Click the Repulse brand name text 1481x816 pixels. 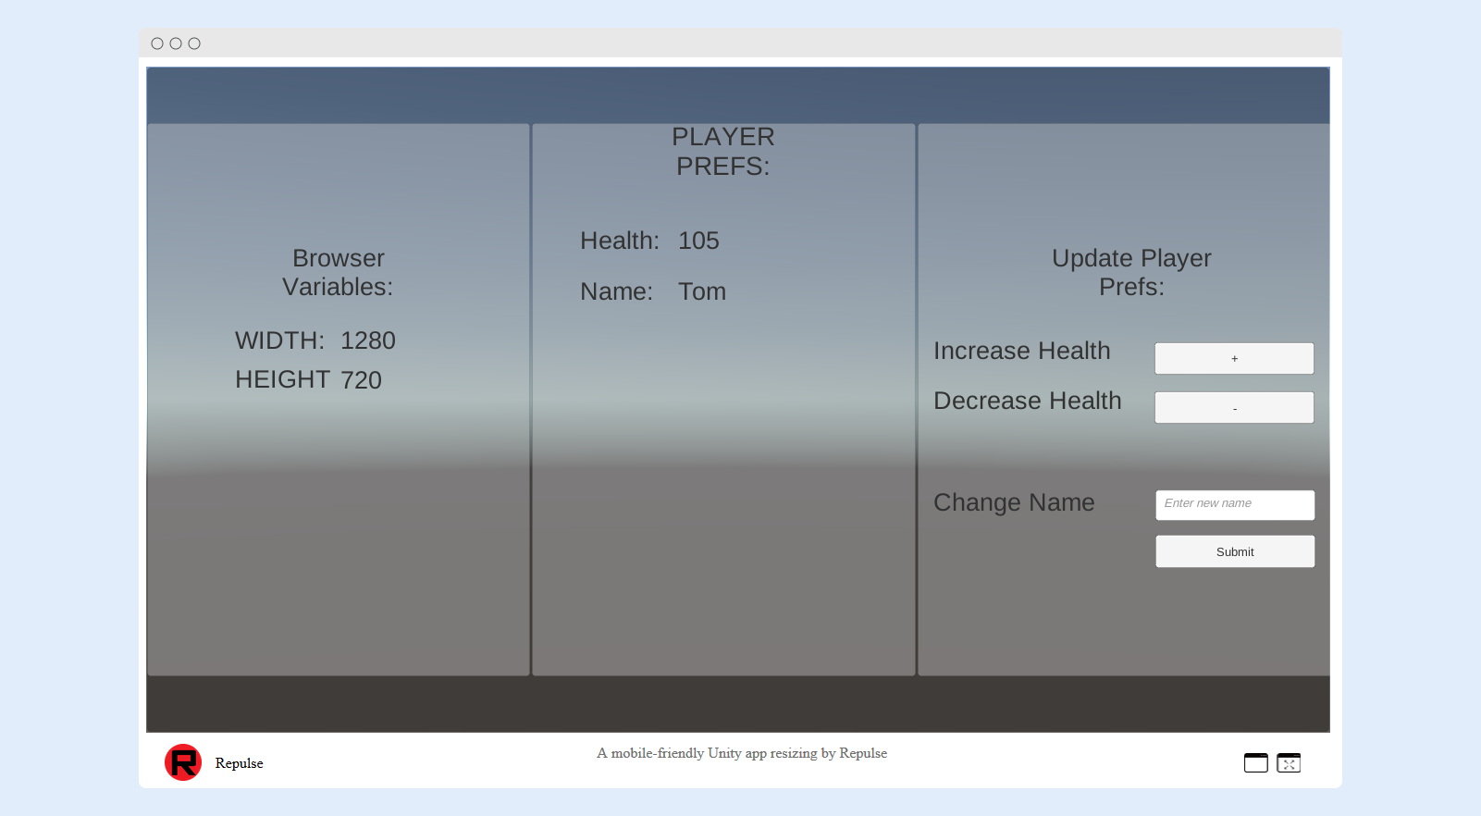239,763
